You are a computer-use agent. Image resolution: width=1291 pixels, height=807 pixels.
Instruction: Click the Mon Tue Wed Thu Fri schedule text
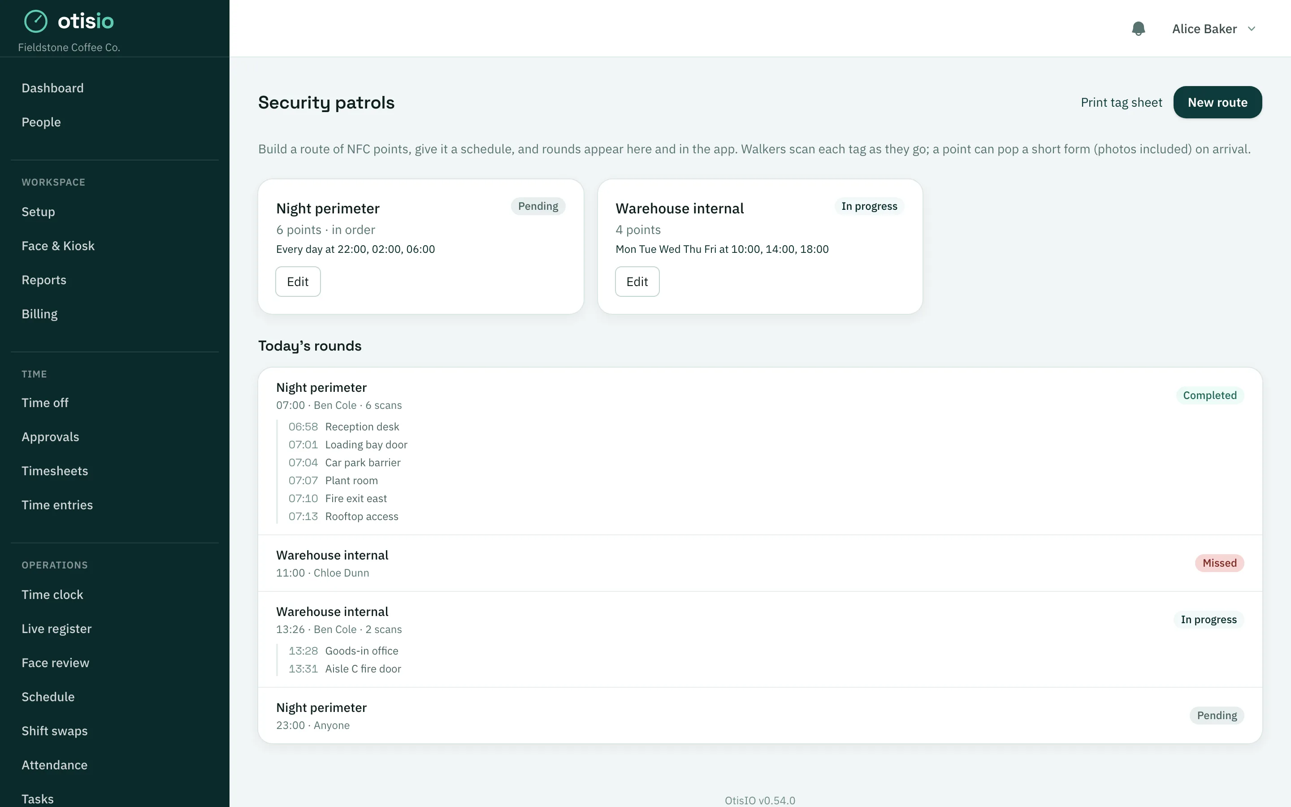722,249
